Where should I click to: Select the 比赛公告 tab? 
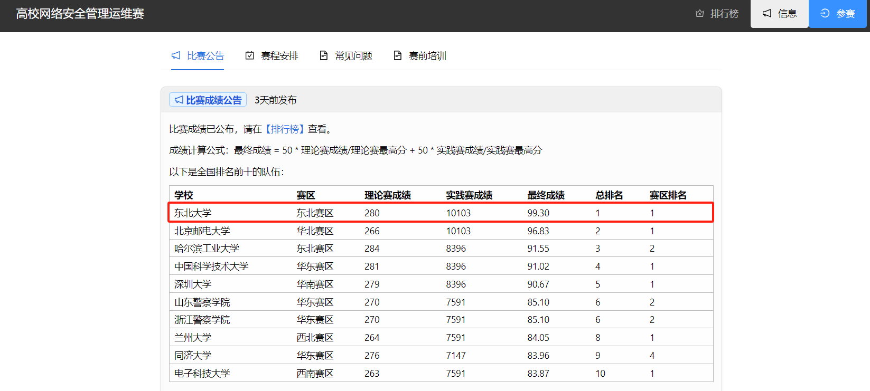[x=205, y=56]
